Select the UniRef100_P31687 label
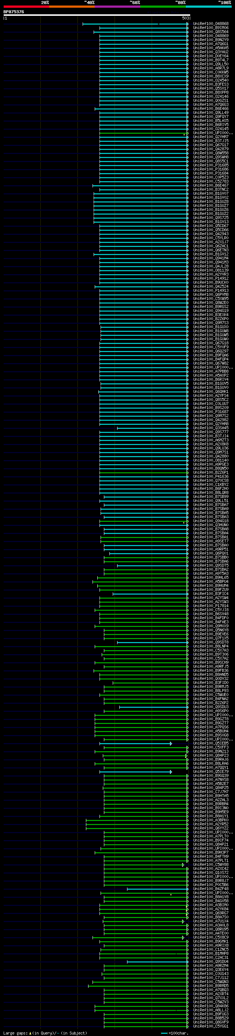Image resolution: width=235 pixels, height=1036 pixels. click(210, 412)
